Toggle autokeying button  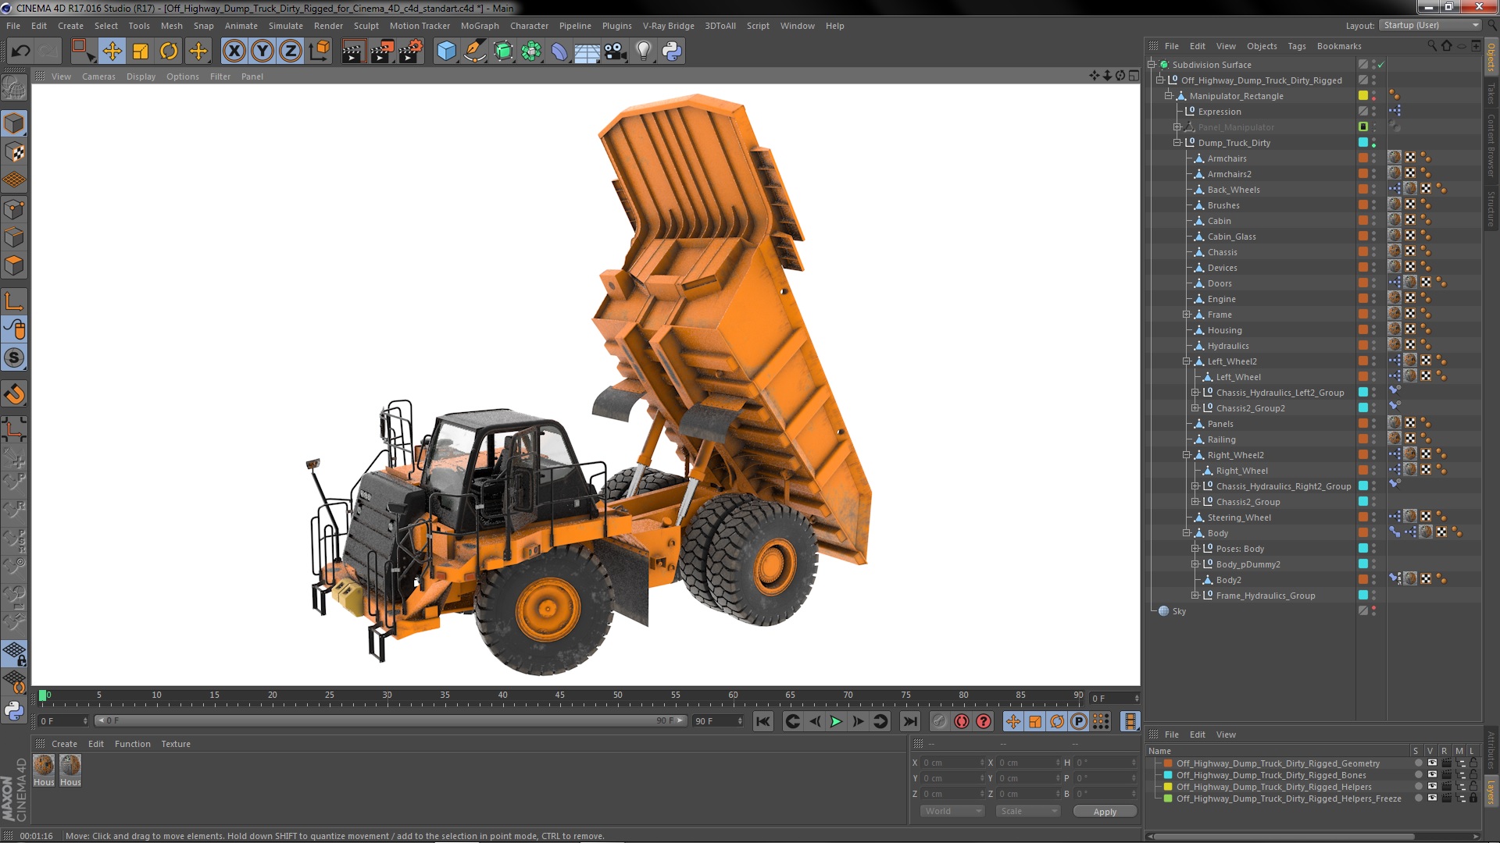tap(962, 721)
